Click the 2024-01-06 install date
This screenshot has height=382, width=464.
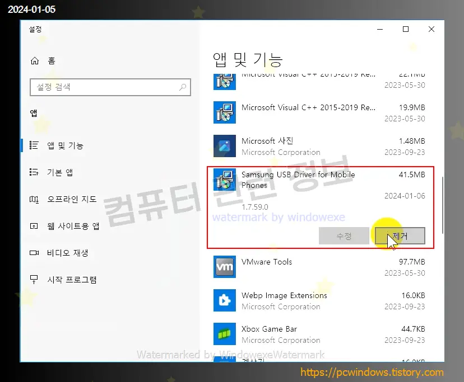(x=405, y=196)
